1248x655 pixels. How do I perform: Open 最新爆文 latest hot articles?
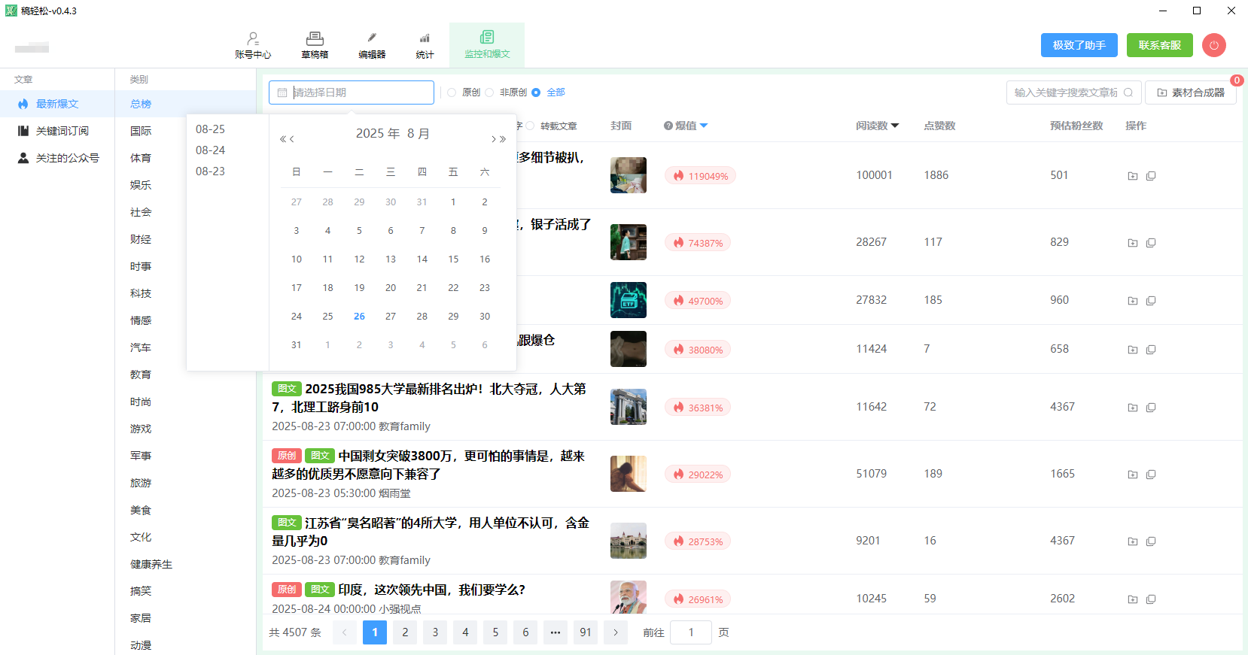57,104
